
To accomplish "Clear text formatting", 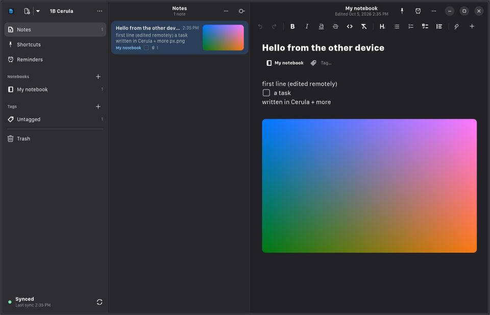I will 364,27.
